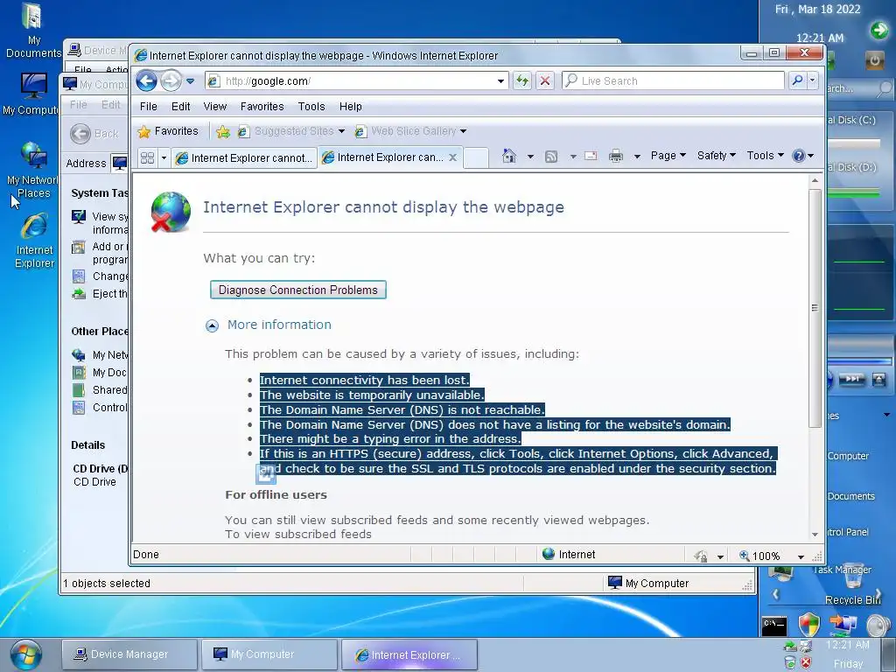The height and width of the screenshot is (672, 896).
Task: Click the Add to Favorites Bar icon
Action: point(223,132)
